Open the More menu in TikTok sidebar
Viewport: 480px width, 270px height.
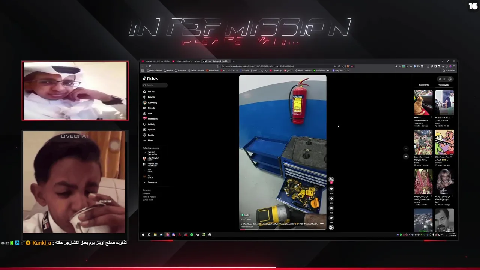coord(148,141)
